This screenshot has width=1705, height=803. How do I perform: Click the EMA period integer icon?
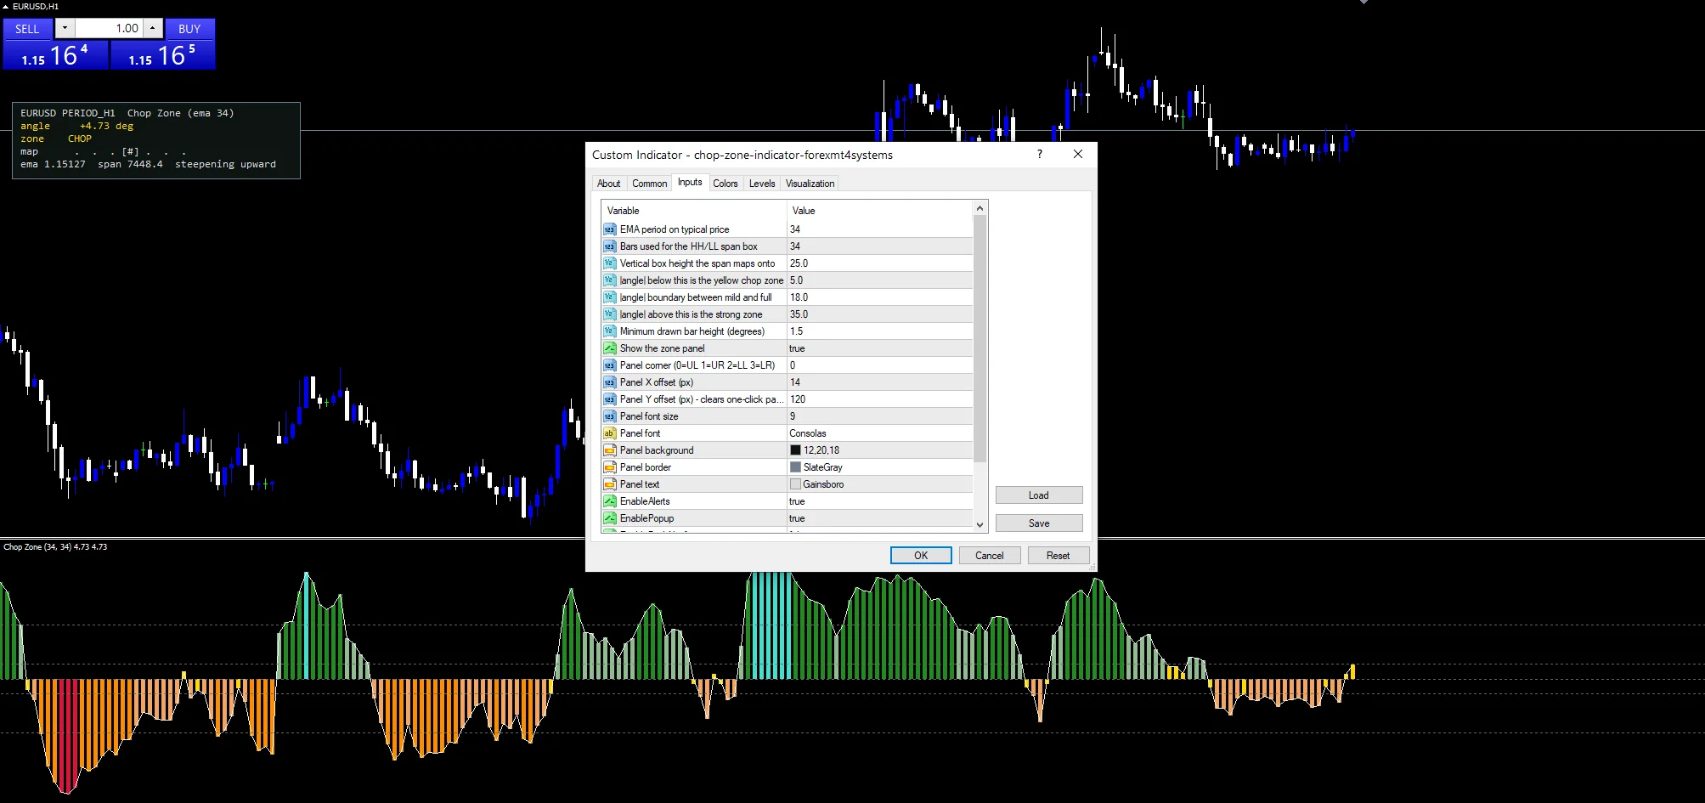(x=609, y=229)
